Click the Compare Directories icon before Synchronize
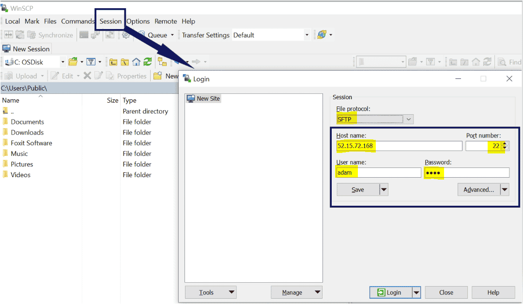This screenshot has height=304, width=523. click(x=8, y=35)
